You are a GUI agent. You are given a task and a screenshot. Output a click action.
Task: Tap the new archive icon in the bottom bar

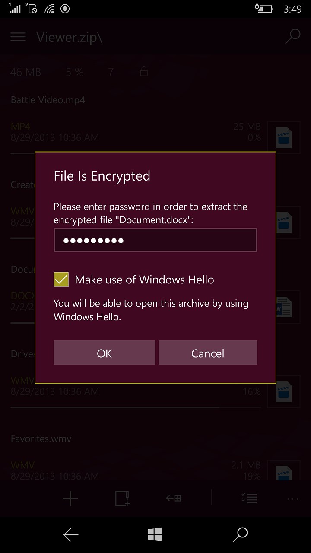click(123, 499)
